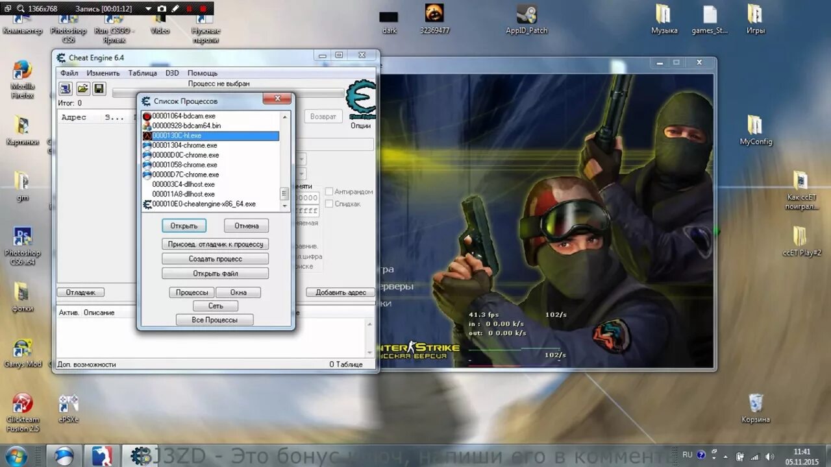
Task: Click Присоед. отладчик к процессу button
Action: [216, 245]
